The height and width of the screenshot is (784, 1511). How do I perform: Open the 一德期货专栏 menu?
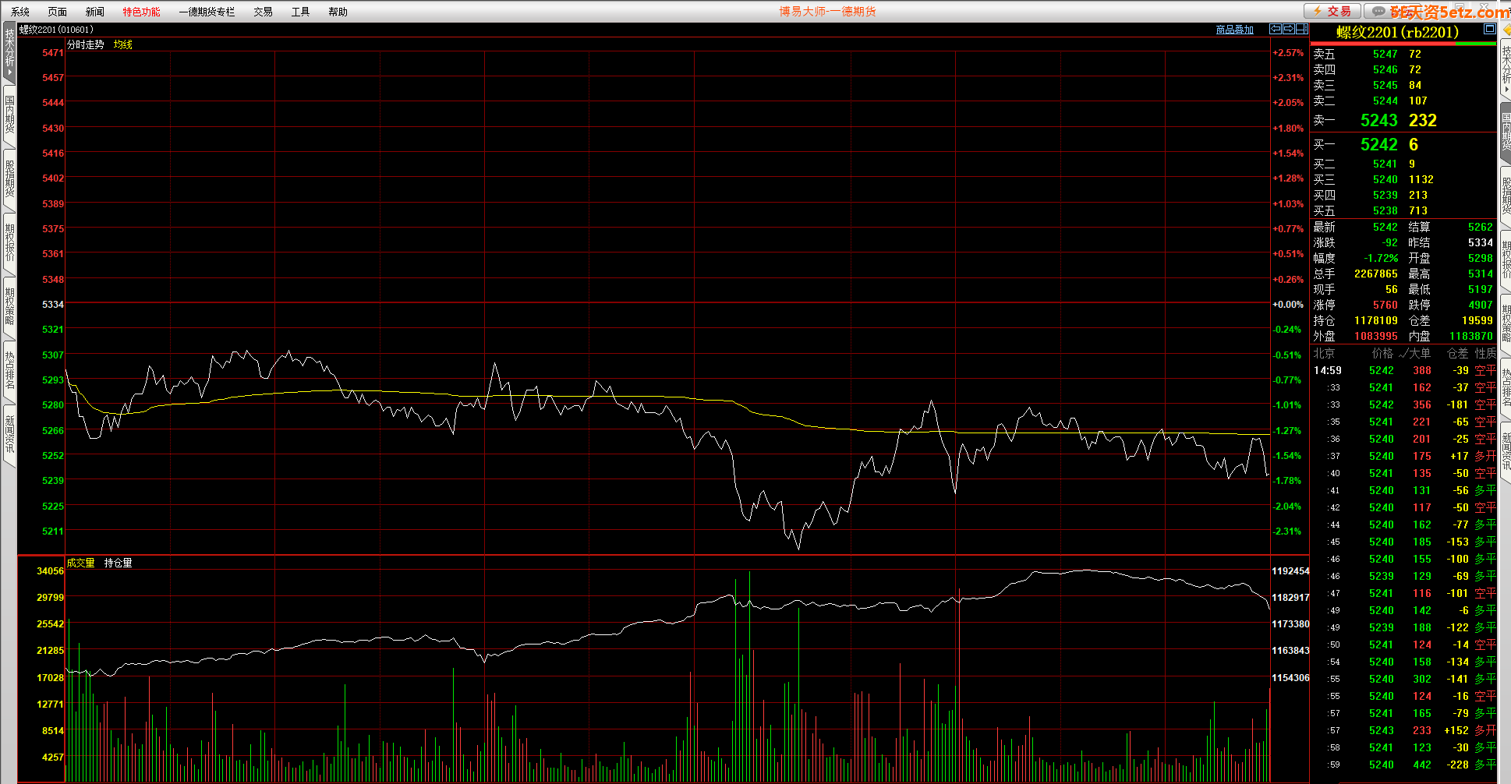(x=207, y=12)
